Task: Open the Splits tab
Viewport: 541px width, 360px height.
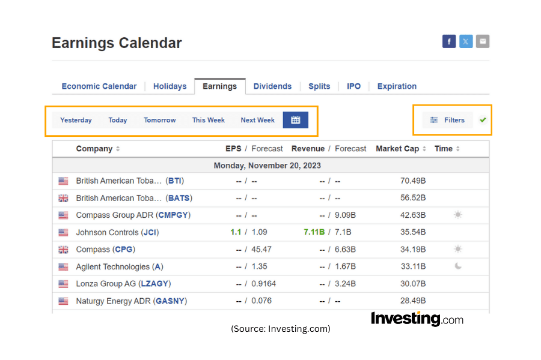Action: 319,86
